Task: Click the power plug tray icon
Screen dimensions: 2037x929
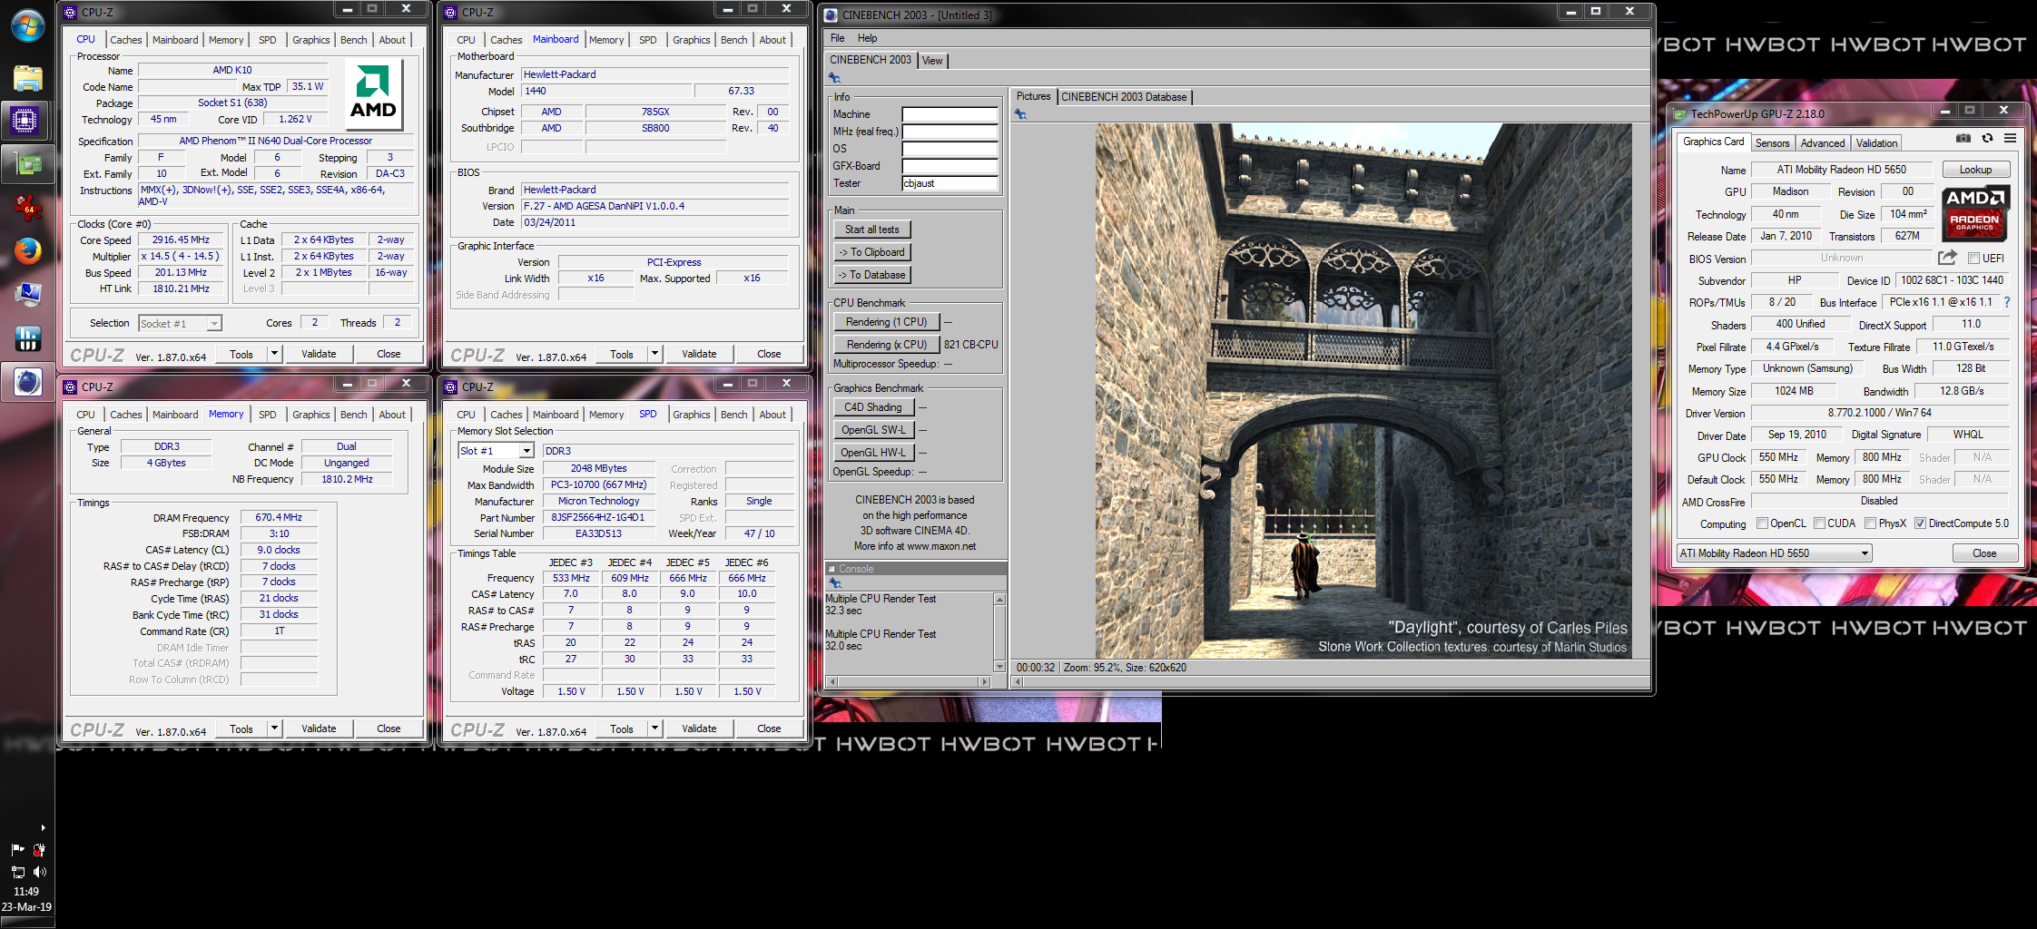Action: click(x=39, y=850)
